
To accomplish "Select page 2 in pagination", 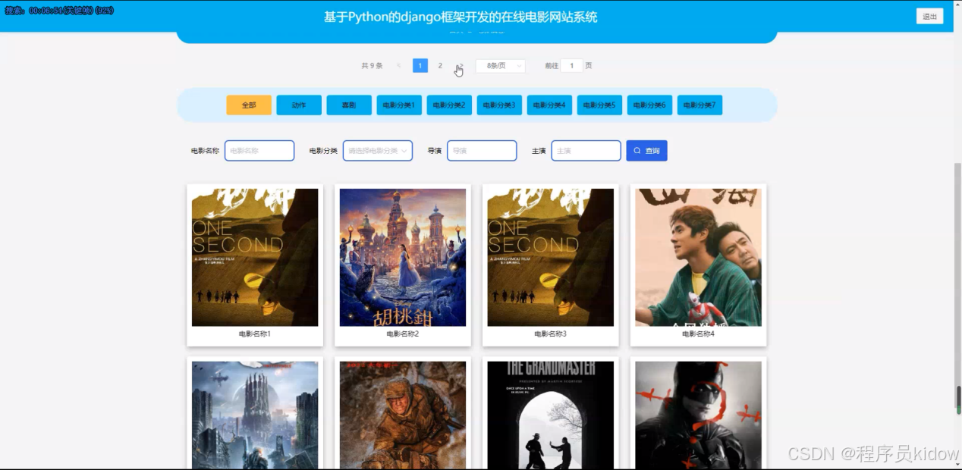I will (440, 66).
